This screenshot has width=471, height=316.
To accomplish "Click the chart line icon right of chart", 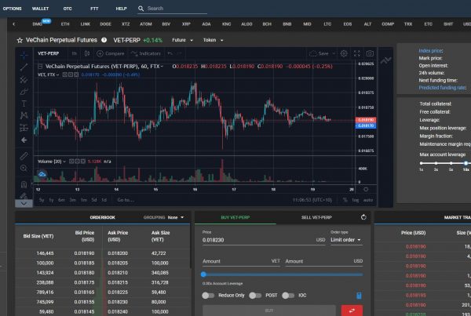I will [x=385, y=60].
